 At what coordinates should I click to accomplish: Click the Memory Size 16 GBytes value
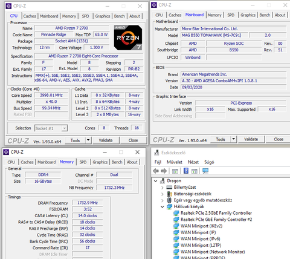[x=43, y=181]
